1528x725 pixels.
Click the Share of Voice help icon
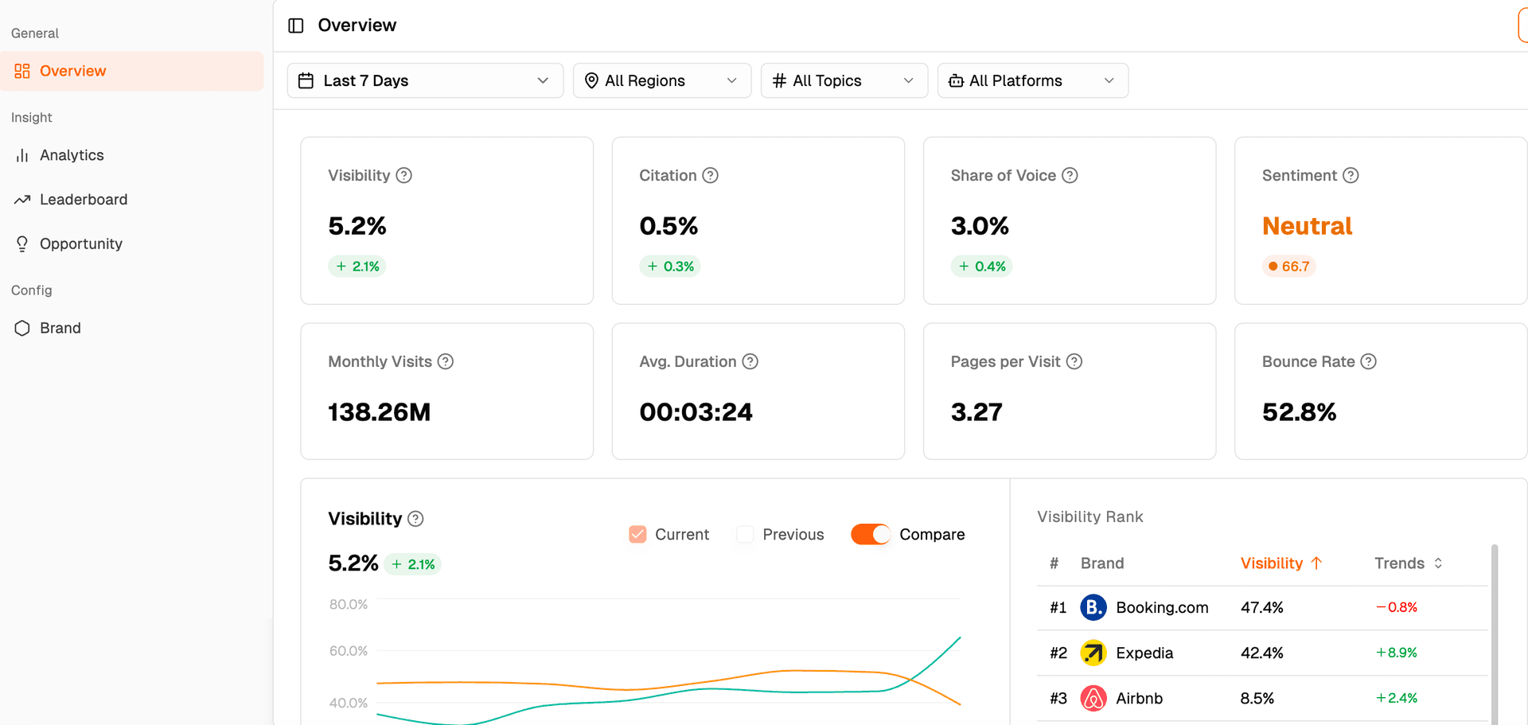click(1070, 175)
